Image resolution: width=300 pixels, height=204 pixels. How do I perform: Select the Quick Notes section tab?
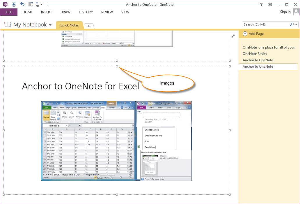69,25
